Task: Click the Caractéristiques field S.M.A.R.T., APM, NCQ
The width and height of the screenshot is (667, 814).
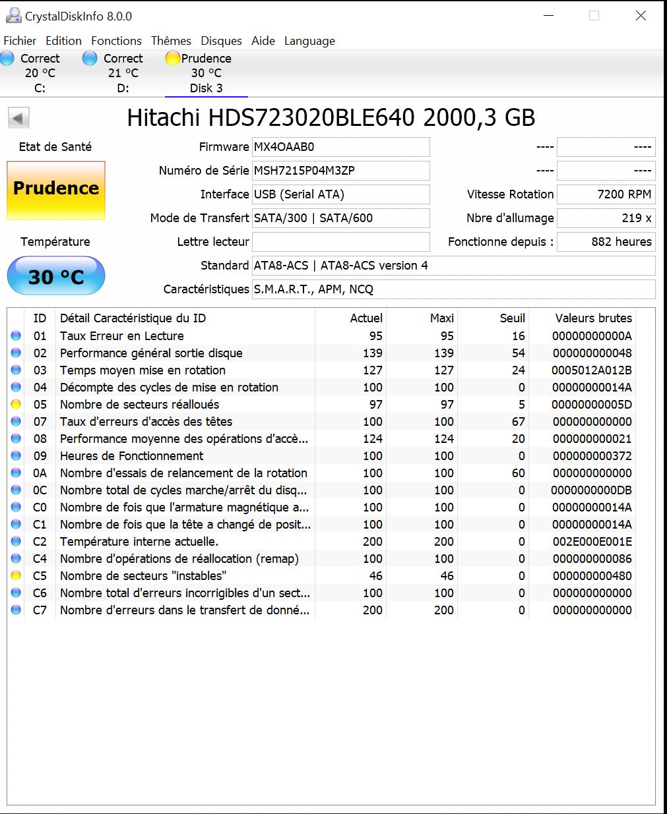Action: (x=454, y=289)
